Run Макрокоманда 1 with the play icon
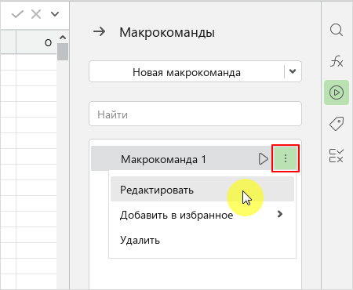Screen dimensions: 353x290 pos(263,158)
